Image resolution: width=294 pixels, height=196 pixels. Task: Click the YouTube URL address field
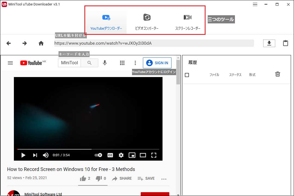[x=154, y=43]
